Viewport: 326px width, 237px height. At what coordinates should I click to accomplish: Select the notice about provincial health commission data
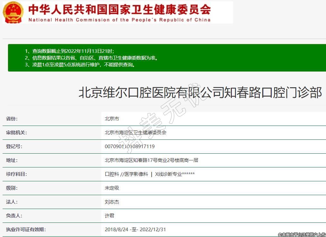click(92, 58)
